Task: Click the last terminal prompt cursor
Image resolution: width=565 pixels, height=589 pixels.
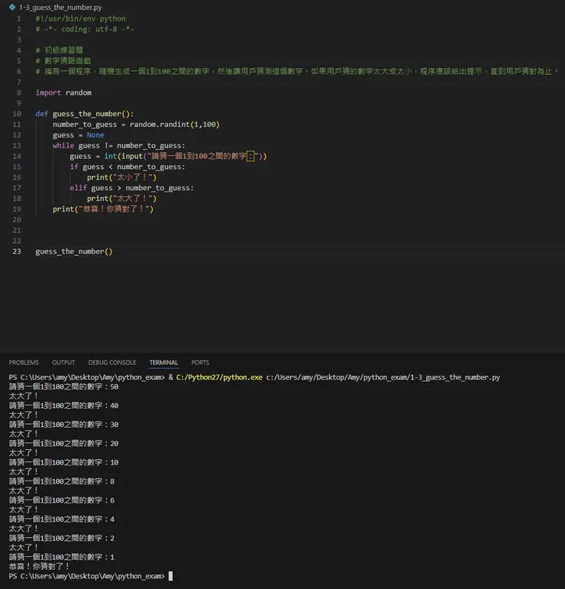Action: pos(170,576)
